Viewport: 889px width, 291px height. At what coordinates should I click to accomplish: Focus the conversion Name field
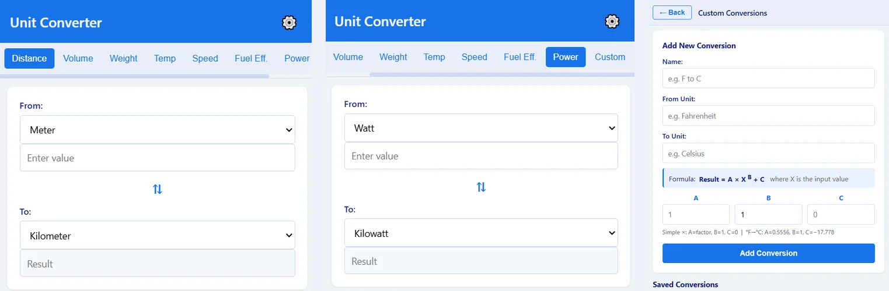click(768, 79)
